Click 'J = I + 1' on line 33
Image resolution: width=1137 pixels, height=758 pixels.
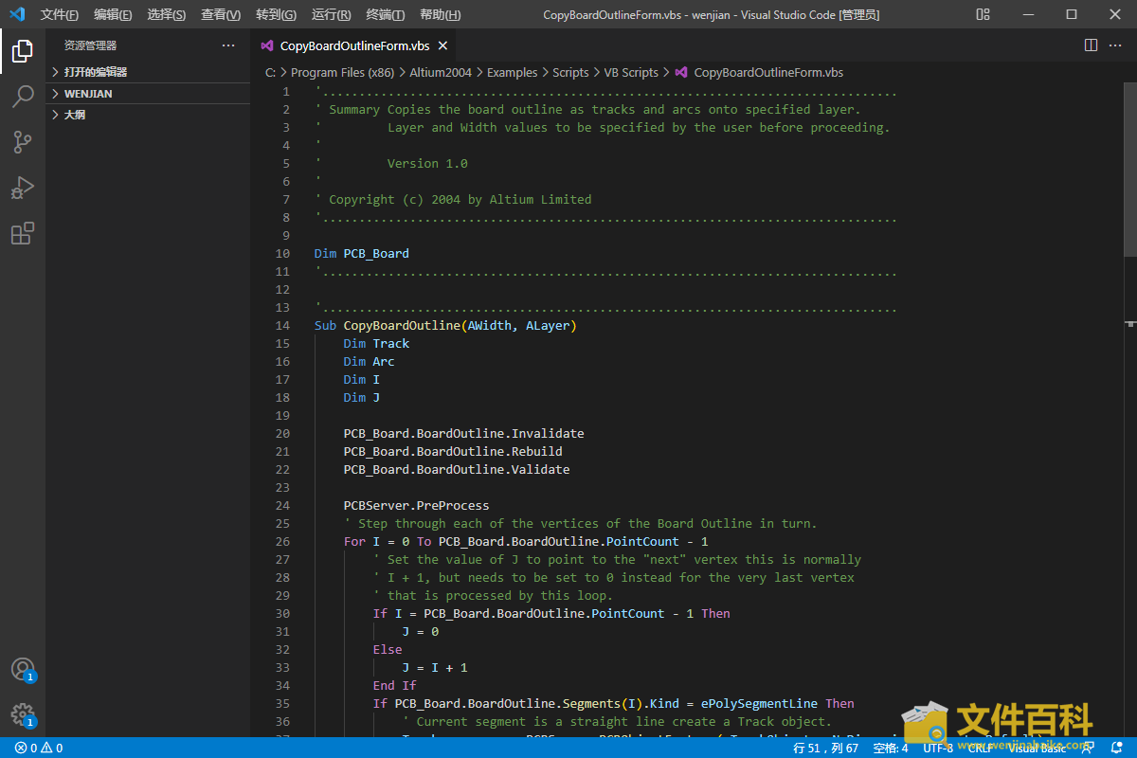pos(435,668)
